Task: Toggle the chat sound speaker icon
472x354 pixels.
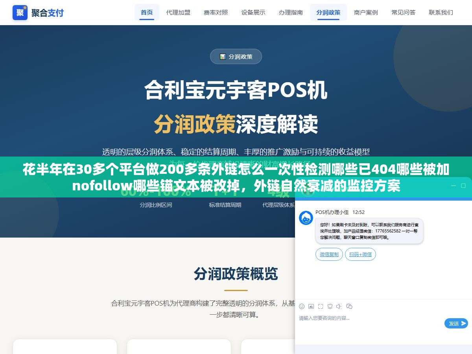Action: pos(339,306)
